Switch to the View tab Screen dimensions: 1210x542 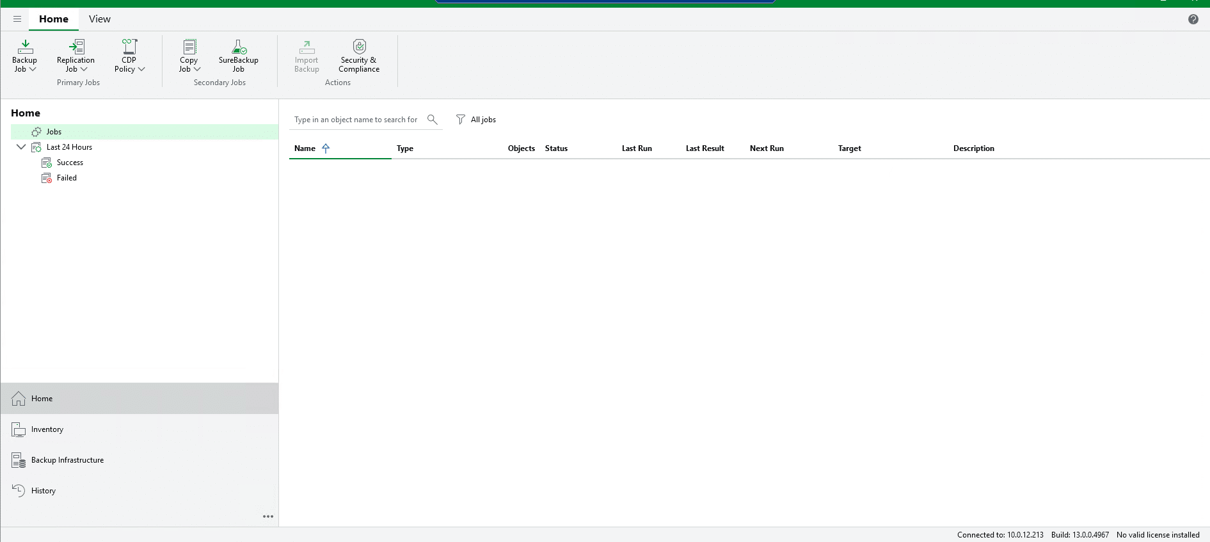[x=99, y=19]
